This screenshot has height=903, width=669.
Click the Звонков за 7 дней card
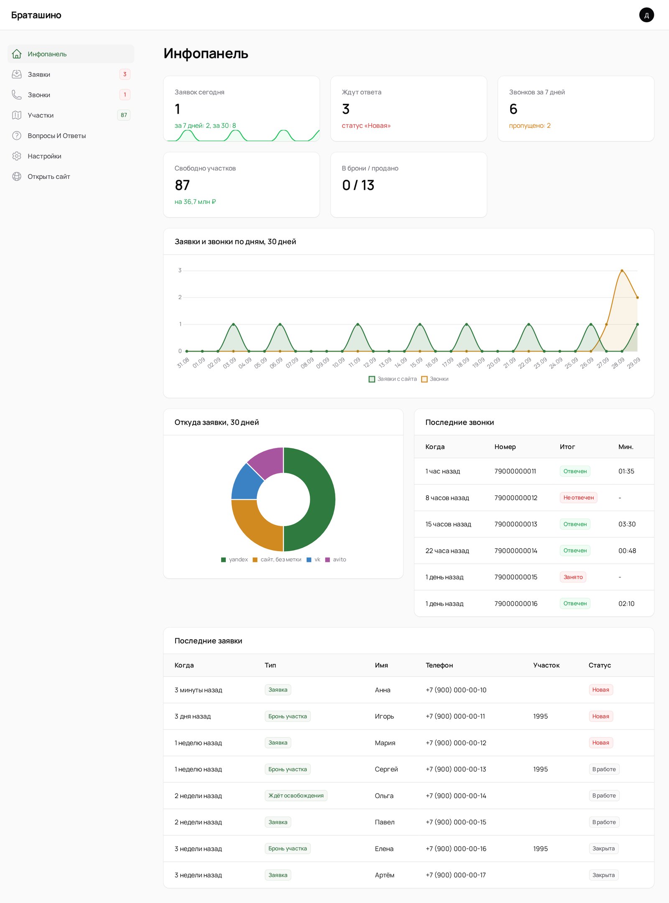tap(576, 109)
